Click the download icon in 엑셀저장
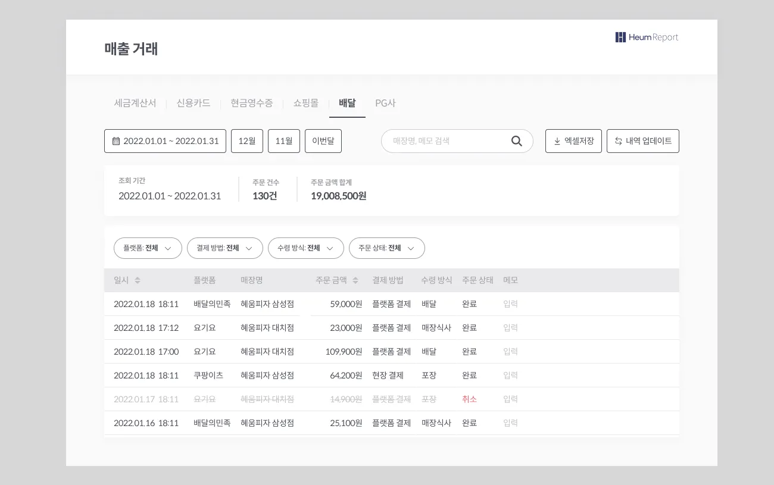This screenshot has height=485, width=774. (x=557, y=141)
